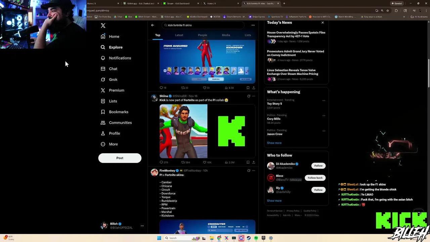Viewport: 430px width, 242px height.
Task: Expand the All Bookmarks folder
Action: click(x=419, y=16)
